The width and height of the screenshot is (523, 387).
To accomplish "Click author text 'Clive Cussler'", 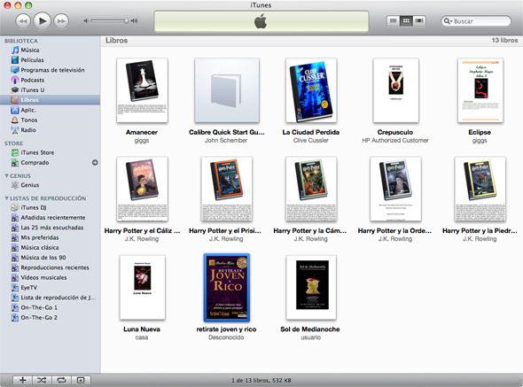I will tap(311, 140).
